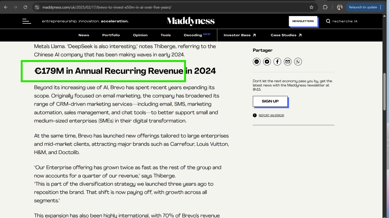
Task: Share article via Twitter icon
Action: click(267, 62)
